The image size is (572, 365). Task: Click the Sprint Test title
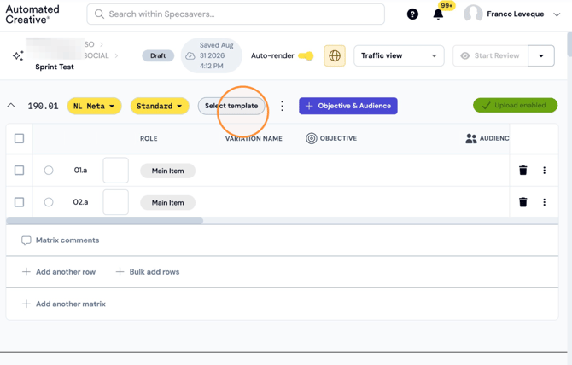tap(55, 67)
